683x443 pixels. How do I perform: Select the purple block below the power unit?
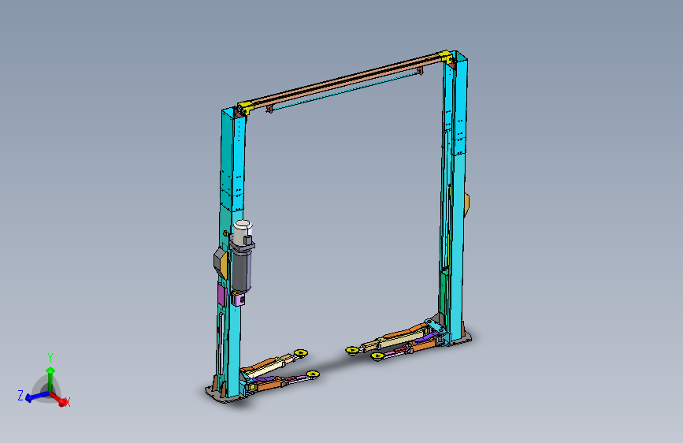(238, 299)
